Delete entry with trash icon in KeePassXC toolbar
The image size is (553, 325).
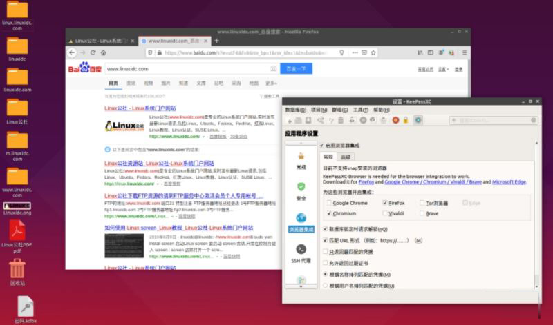(341, 120)
